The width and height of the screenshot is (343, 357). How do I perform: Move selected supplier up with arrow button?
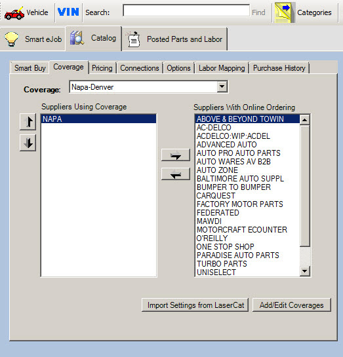click(28, 122)
